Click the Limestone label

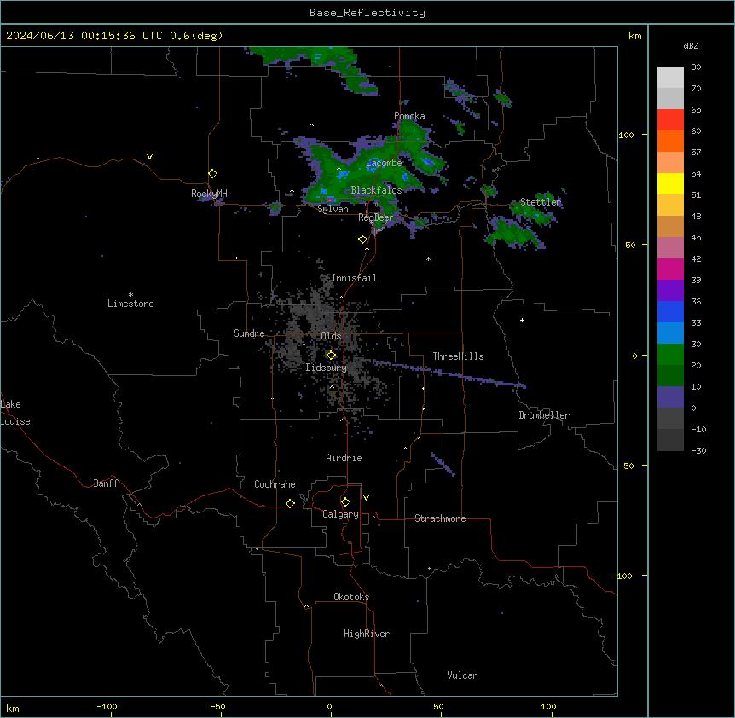pos(130,304)
